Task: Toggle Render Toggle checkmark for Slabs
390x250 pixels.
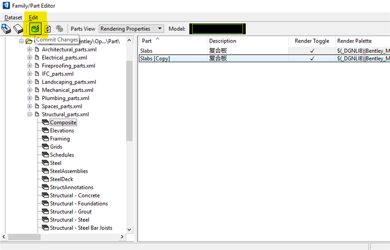Action: (312, 51)
